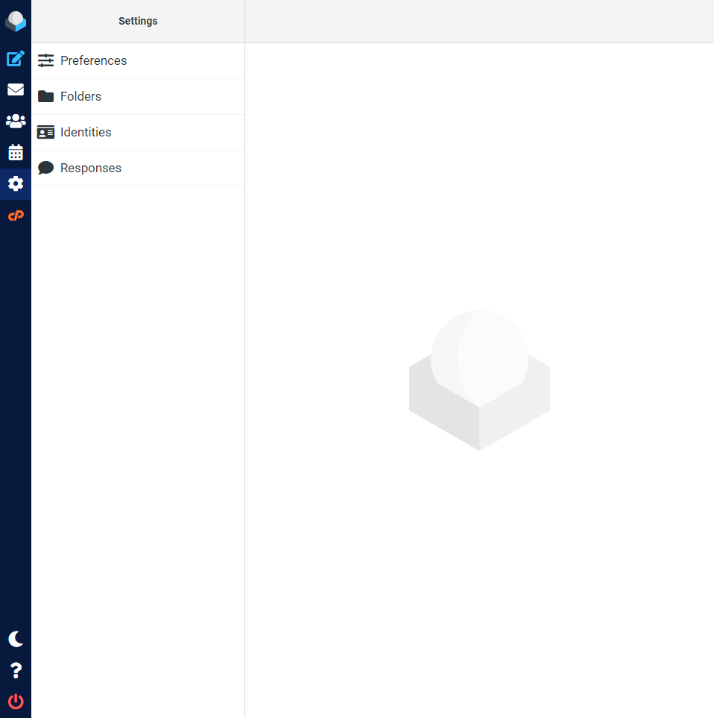This screenshot has height=718, width=714.
Task: Click the Roundcube logo
Action: tap(16, 21)
